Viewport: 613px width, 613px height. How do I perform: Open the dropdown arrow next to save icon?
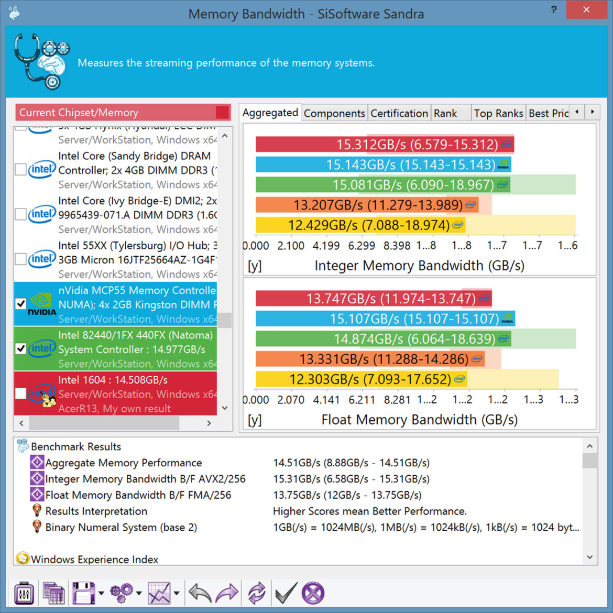pyautogui.click(x=101, y=594)
